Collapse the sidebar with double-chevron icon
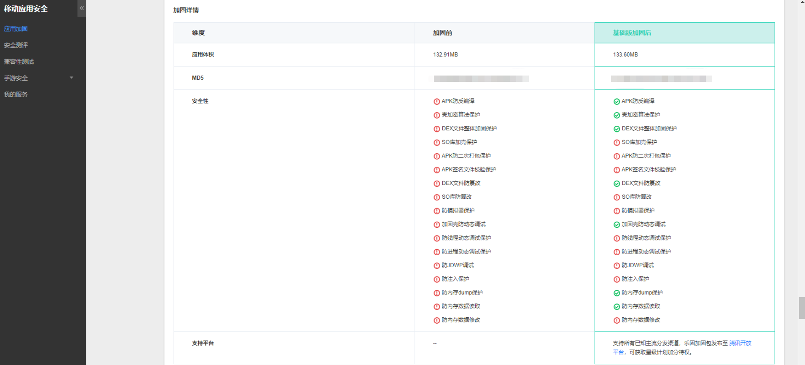 coord(81,8)
